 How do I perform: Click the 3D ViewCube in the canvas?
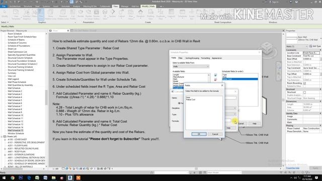[267, 48]
